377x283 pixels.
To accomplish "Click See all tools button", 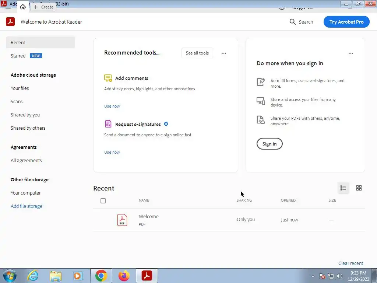I will click(197, 53).
